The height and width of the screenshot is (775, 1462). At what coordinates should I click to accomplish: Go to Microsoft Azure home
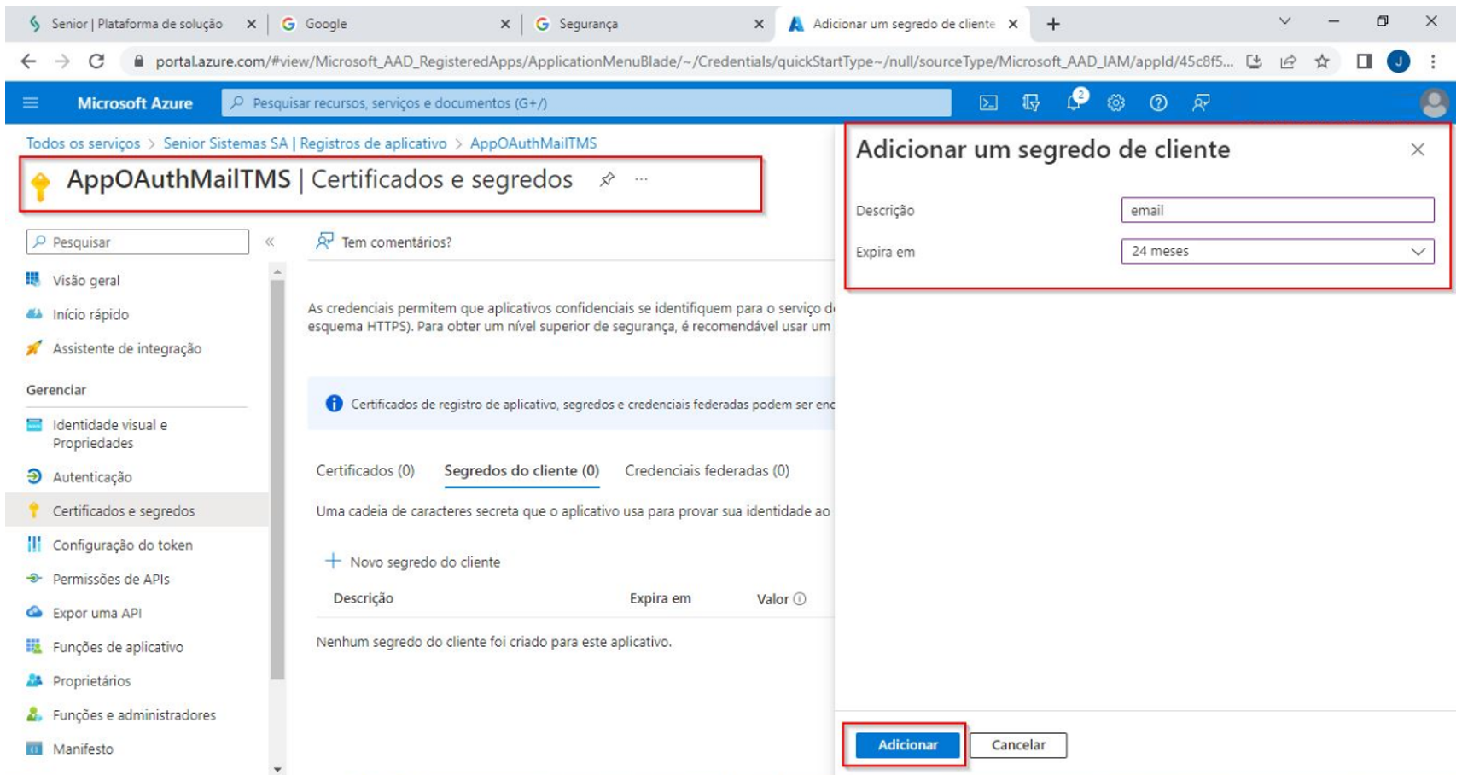135,103
